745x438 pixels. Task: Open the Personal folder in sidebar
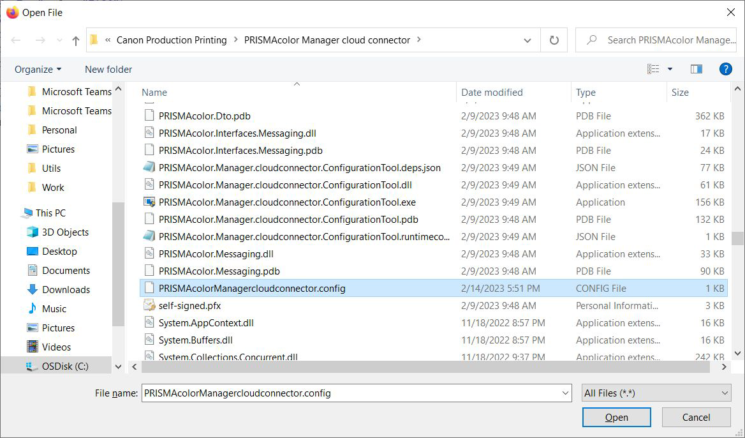[x=59, y=130]
